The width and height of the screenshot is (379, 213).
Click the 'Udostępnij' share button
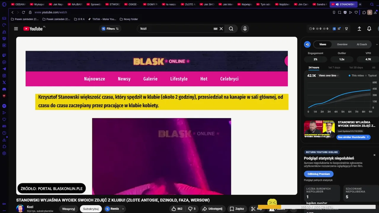(x=212, y=209)
